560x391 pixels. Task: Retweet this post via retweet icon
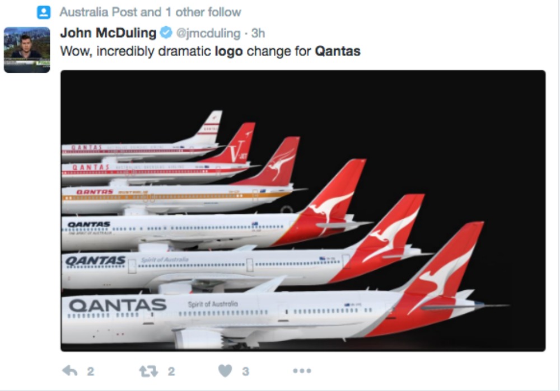tap(148, 371)
